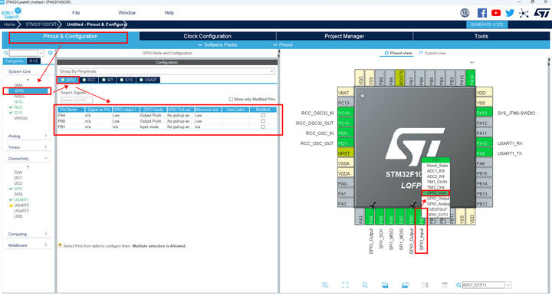Tick the Modified checkbox for PA4 row
This screenshot has height=296, width=552.
(263, 116)
